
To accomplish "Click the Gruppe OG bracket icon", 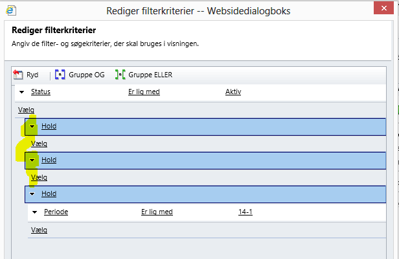I will [x=60, y=75].
